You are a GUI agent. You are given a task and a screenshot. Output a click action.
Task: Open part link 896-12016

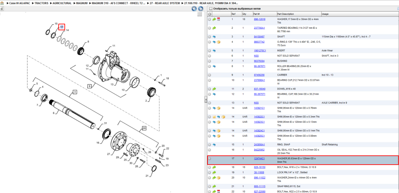click(260, 19)
